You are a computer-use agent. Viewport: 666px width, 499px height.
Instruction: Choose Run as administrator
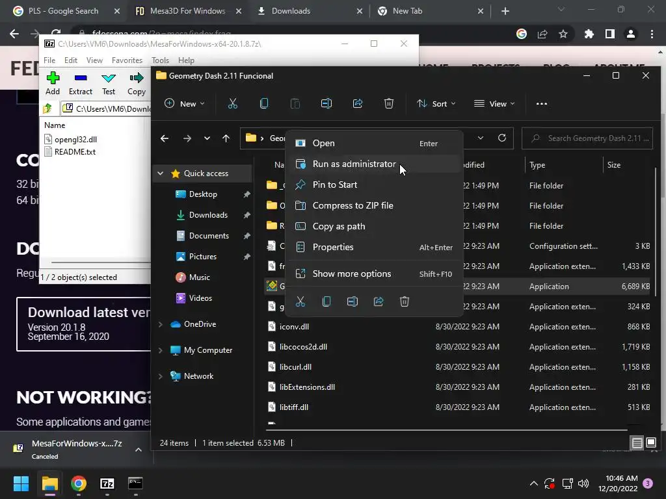tap(374, 164)
